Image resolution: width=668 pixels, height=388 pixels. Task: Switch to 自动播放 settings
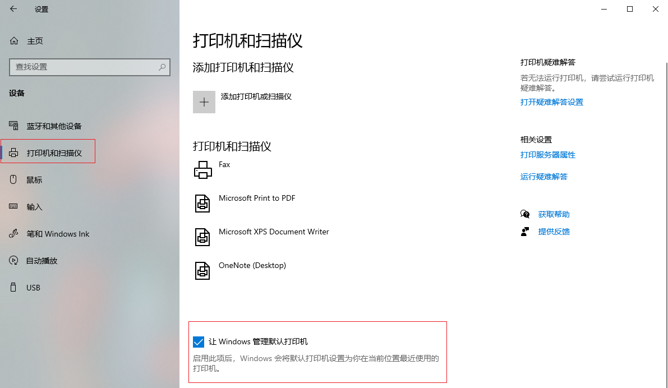(42, 261)
